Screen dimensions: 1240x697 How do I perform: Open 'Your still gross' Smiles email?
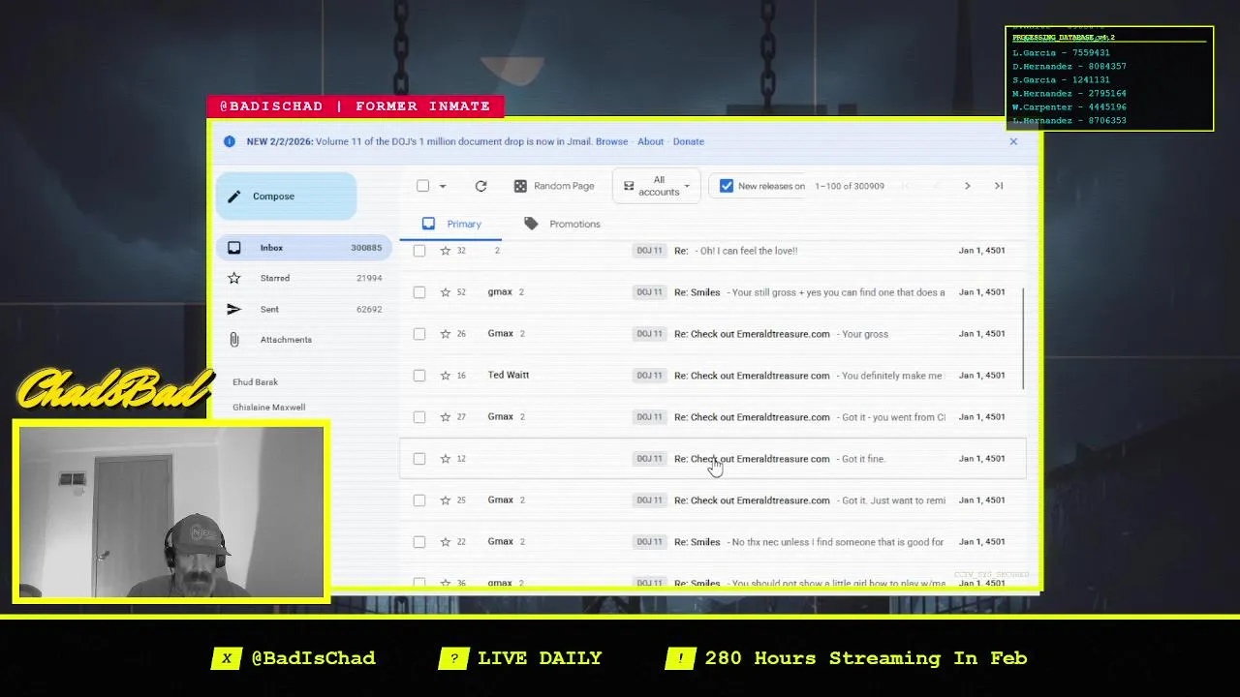[x=712, y=292]
